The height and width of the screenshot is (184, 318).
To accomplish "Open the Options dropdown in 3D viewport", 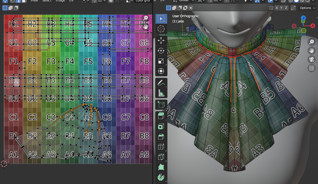I will [x=307, y=8].
